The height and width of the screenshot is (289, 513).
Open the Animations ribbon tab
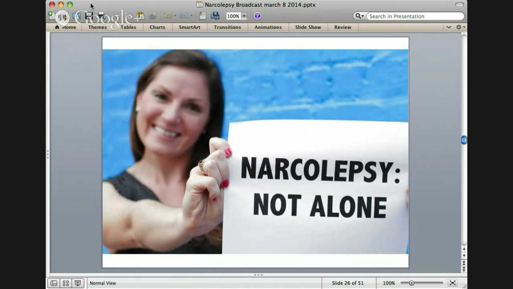point(268,27)
